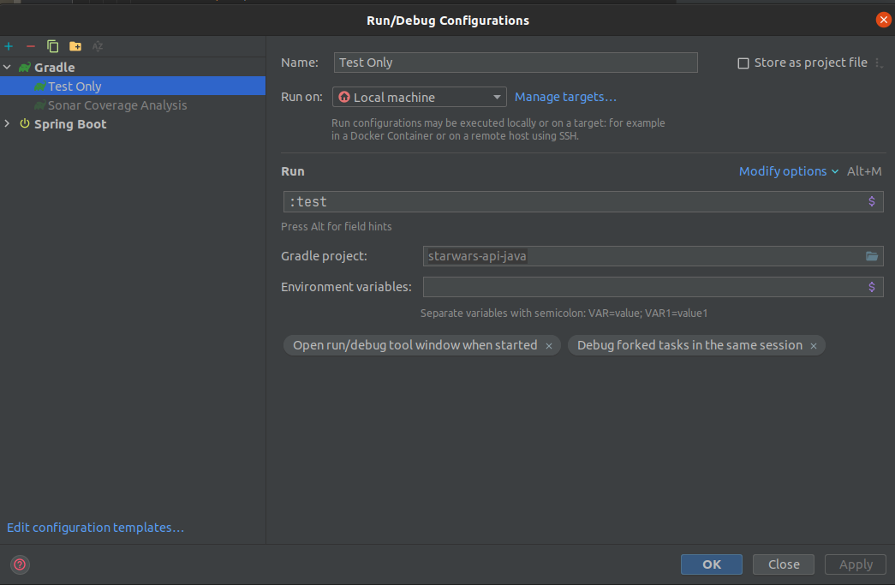Sort configurations alphabetically
895x585 pixels.
98,46
